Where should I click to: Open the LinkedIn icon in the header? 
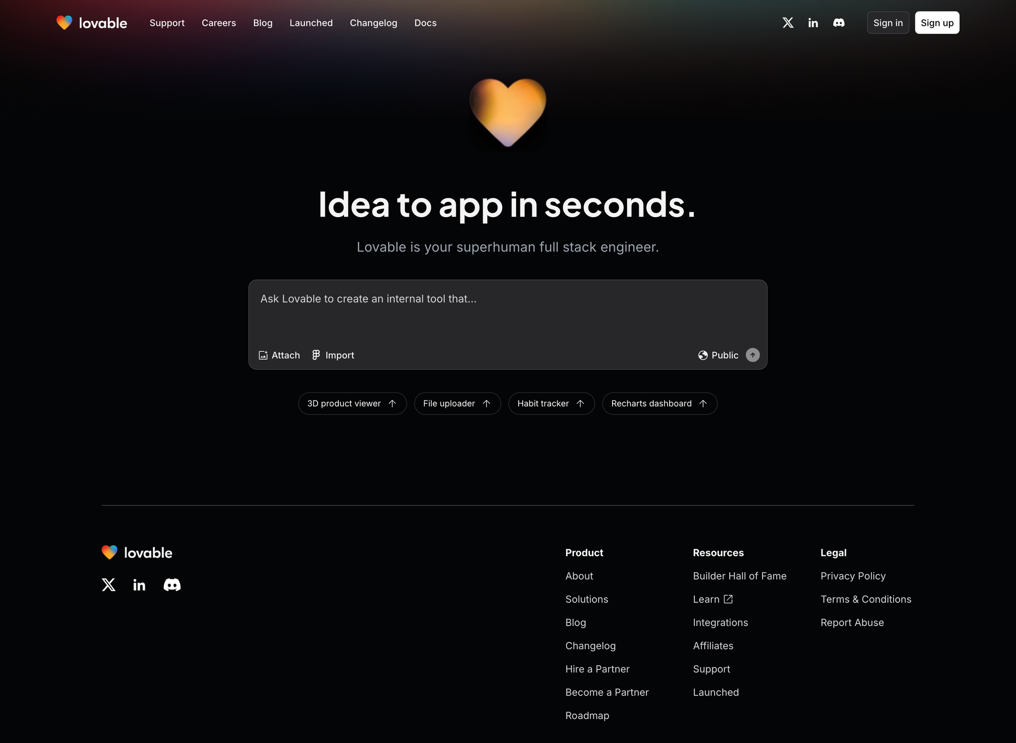[x=813, y=23]
